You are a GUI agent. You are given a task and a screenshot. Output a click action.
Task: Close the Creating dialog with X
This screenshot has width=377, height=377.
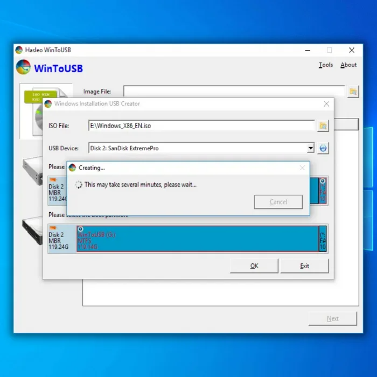(302, 168)
